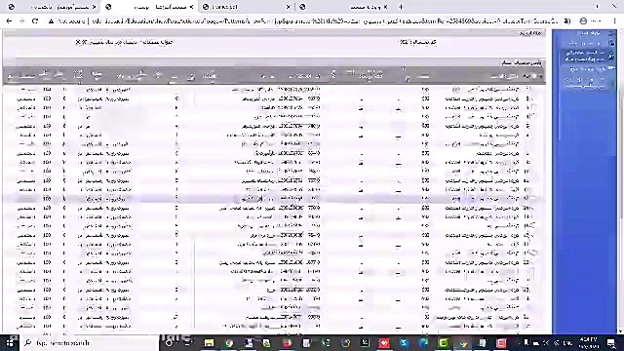Open the Windows notification center icon
This screenshot has width=624, height=351.
click(611, 342)
